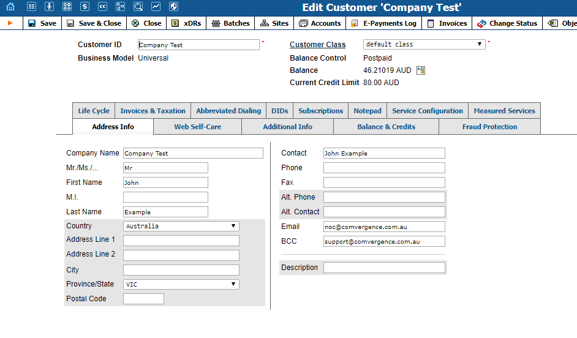Click the balance adjustment icon beside 46.21019 AUD
Viewport: 577px width, 338px height.
point(421,70)
